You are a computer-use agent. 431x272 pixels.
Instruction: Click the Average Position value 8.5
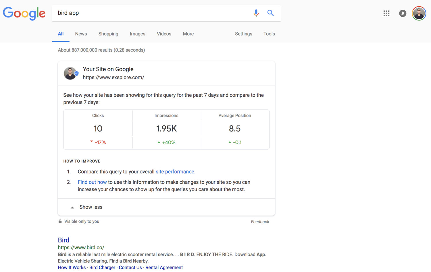pos(235,129)
